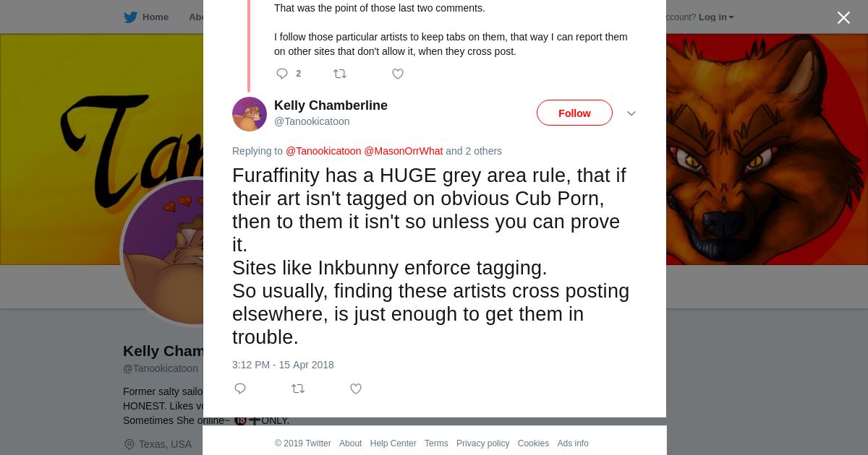Open Kelly Chamberline's tweet avatar
This screenshot has width=868, height=455.
[250, 114]
